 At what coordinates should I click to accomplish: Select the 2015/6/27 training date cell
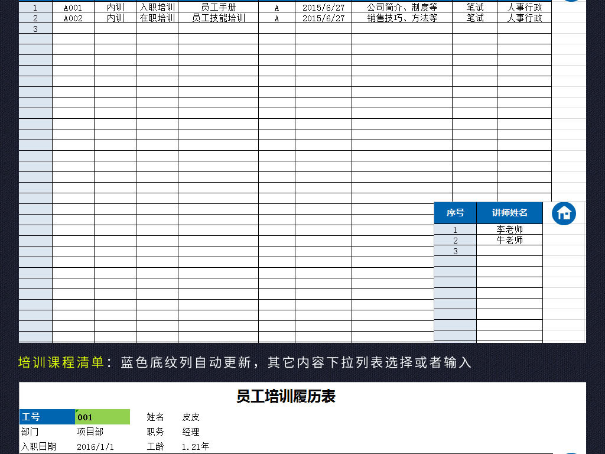[322, 7]
